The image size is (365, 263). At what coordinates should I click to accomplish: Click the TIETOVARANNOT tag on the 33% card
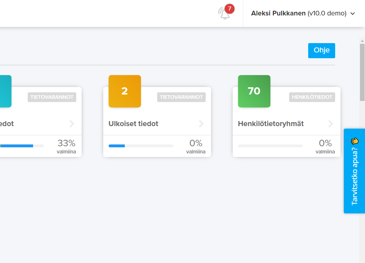tap(52, 97)
